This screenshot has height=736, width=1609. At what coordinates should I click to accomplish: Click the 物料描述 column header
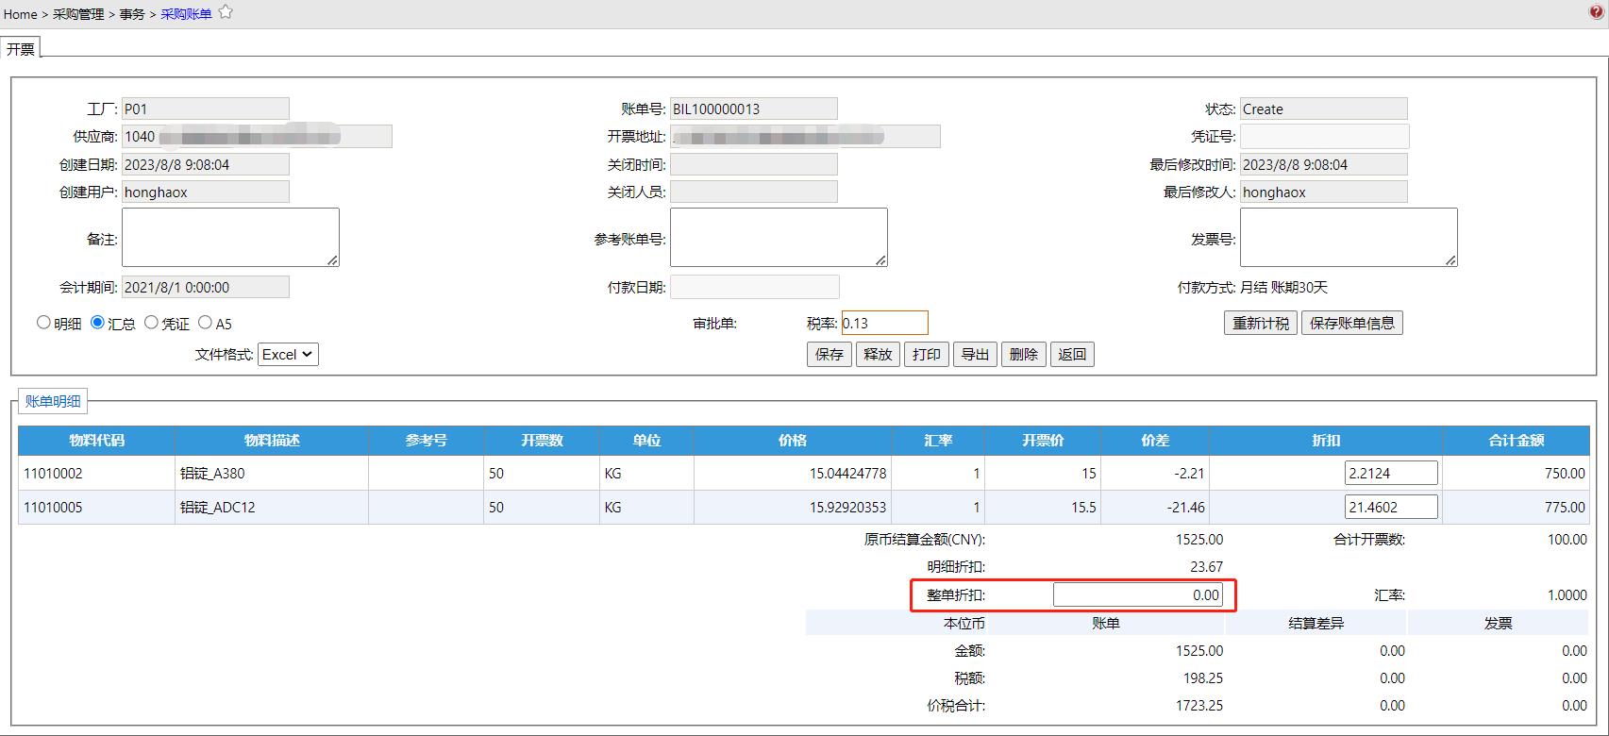pyautogui.click(x=272, y=441)
